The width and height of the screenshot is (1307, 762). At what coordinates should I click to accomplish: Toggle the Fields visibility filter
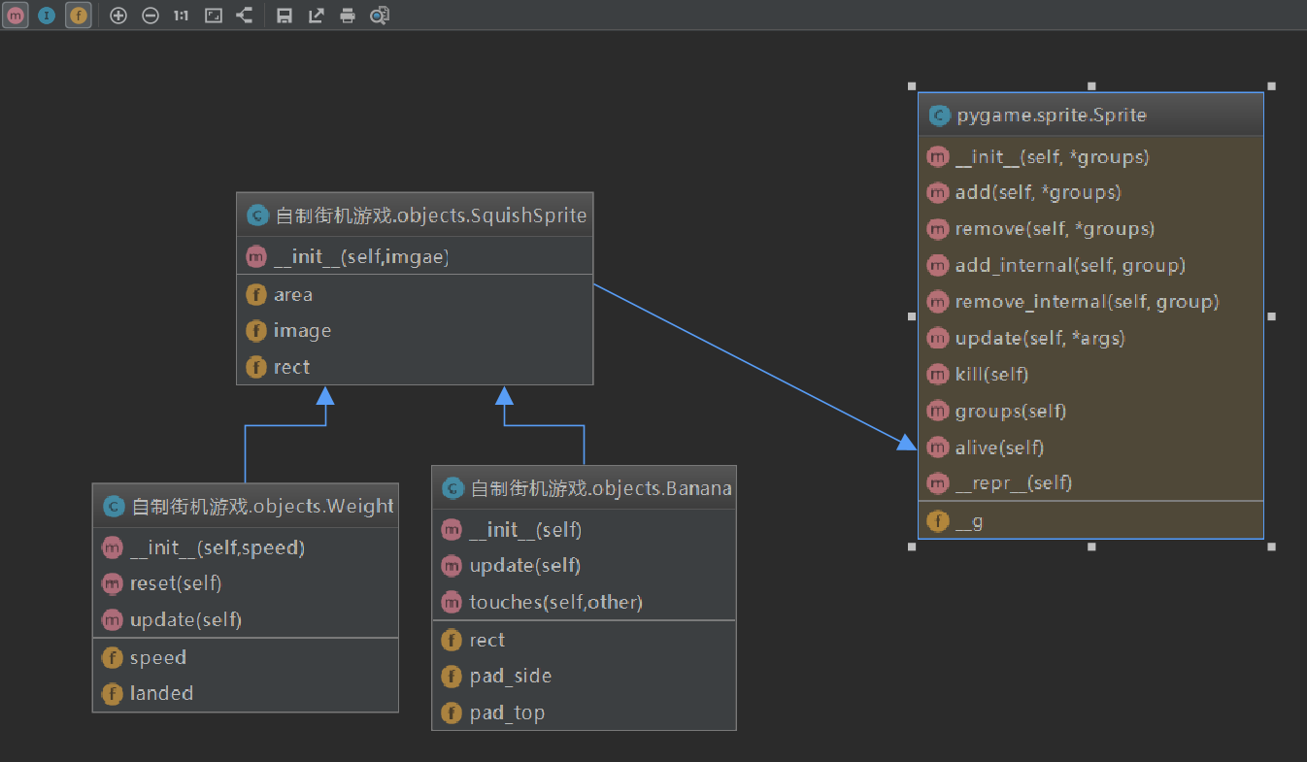point(79,16)
